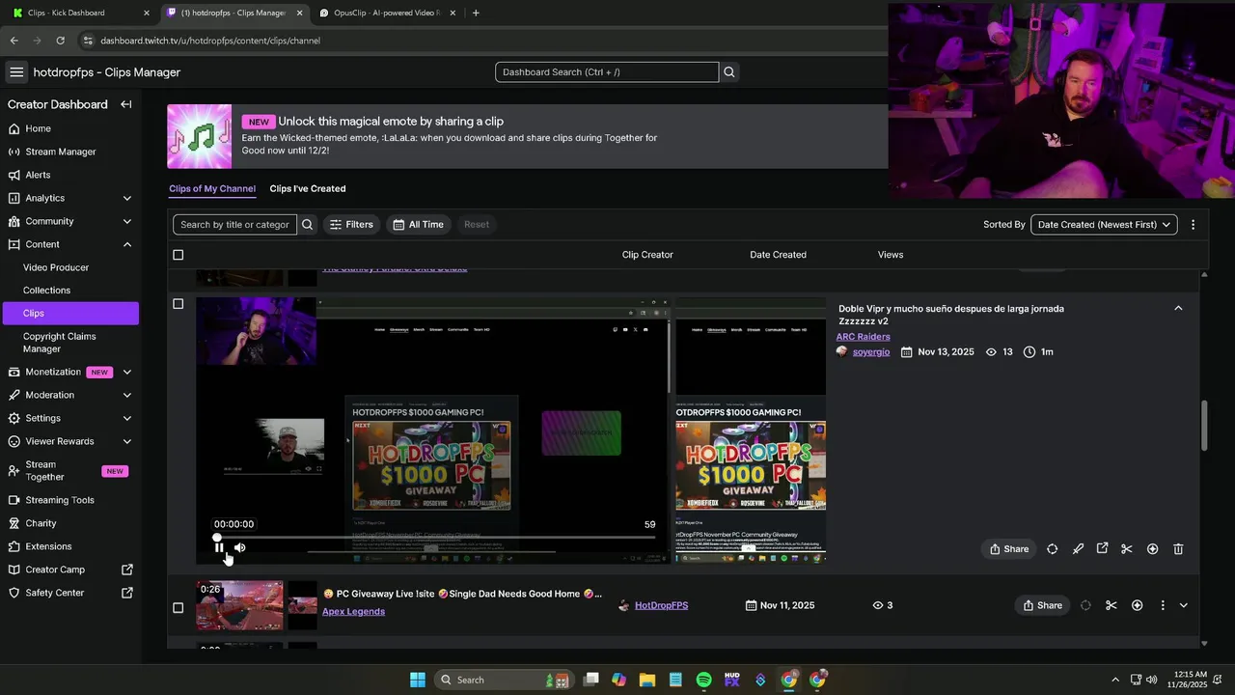Open Creator Camp external link icon
This screenshot has width=1235, height=695.
tap(126, 570)
